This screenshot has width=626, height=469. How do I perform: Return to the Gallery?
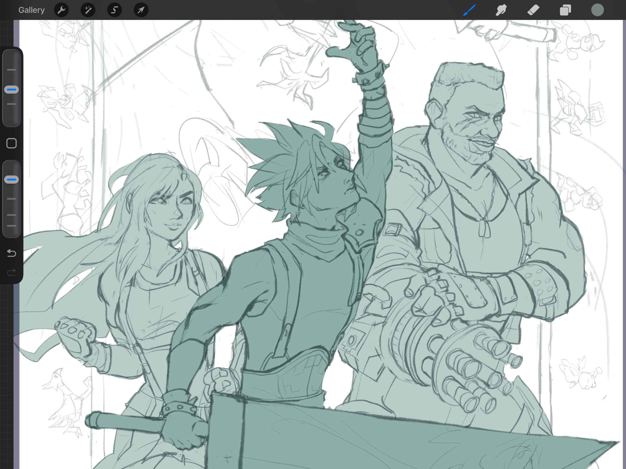point(31,10)
